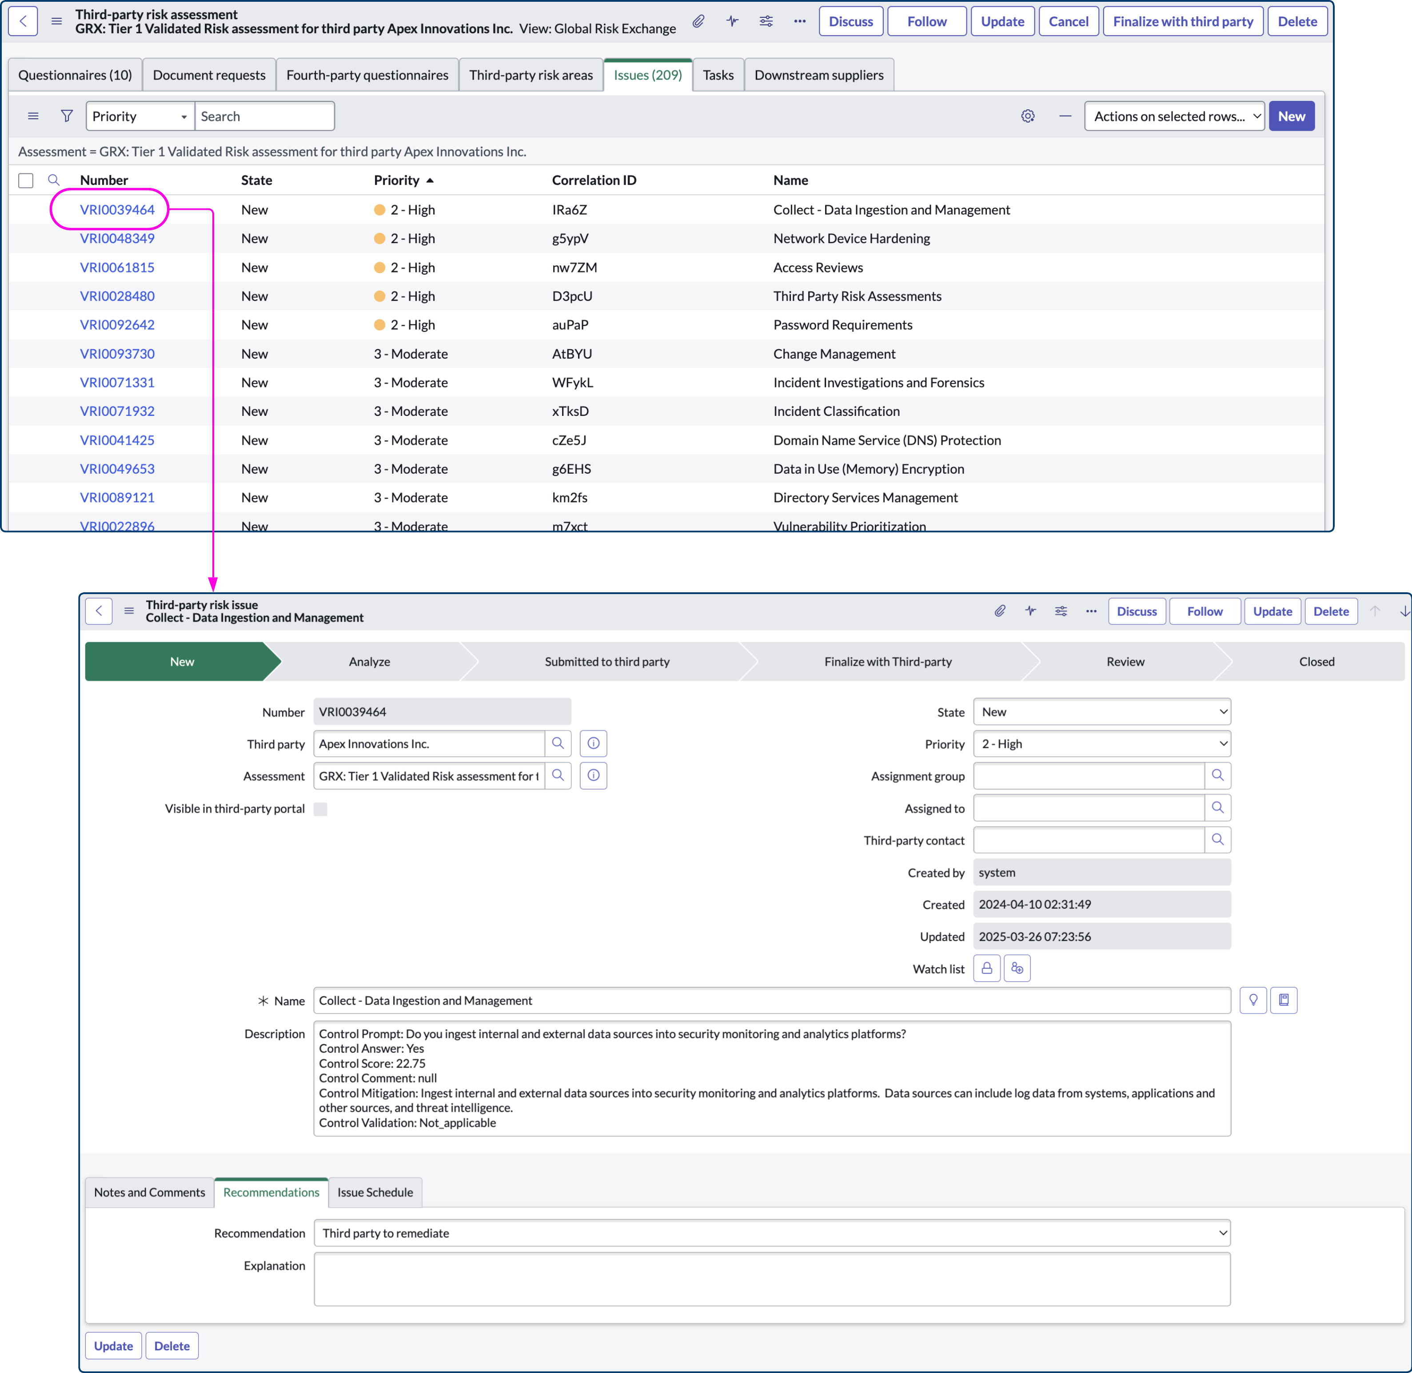Click Third party lookup magnifier icon

click(558, 743)
